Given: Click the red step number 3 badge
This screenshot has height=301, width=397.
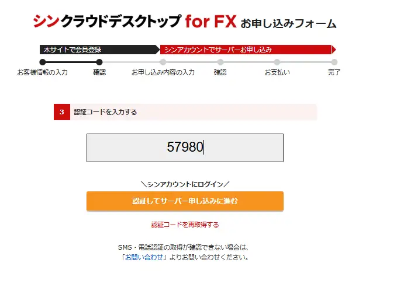Looking at the screenshot, I should pyautogui.click(x=62, y=112).
